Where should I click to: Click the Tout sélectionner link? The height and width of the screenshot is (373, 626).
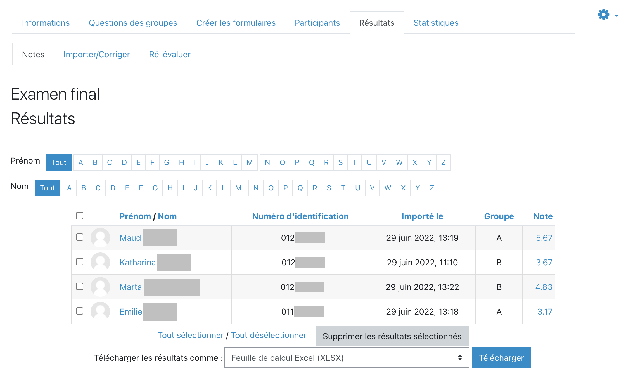191,335
